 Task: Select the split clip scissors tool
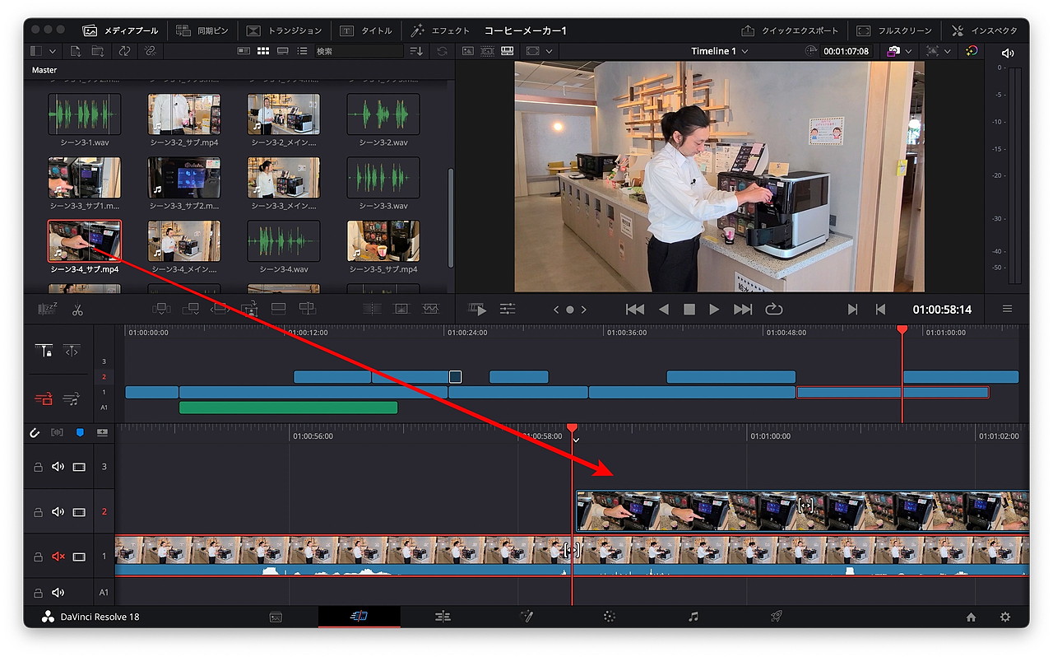(x=77, y=310)
